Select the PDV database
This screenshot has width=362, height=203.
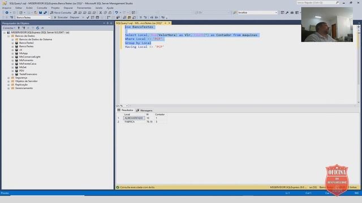21,70
